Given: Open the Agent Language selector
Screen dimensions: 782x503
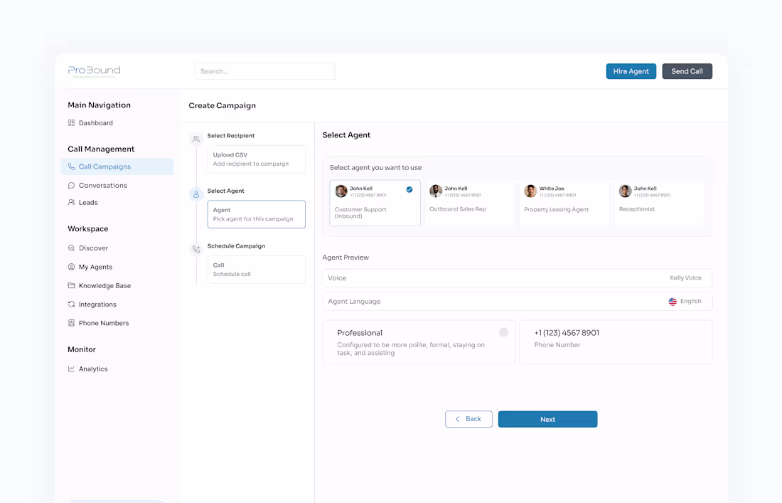Looking at the screenshot, I should pos(517,302).
